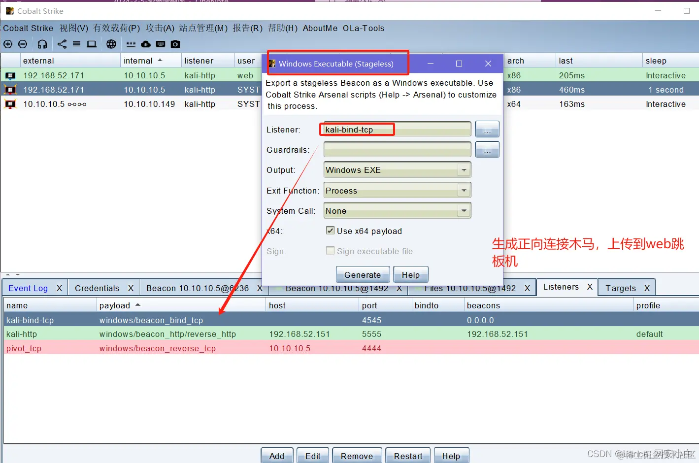The width and height of the screenshot is (699, 463).
Task: Click the disconnect (minus) toolbar icon
Action: tap(23, 44)
